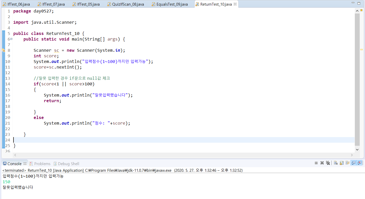Screen dimensions: 365x199
Task: Click the editor horizontal scrollbar left arrow
Action: tap(15, 155)
